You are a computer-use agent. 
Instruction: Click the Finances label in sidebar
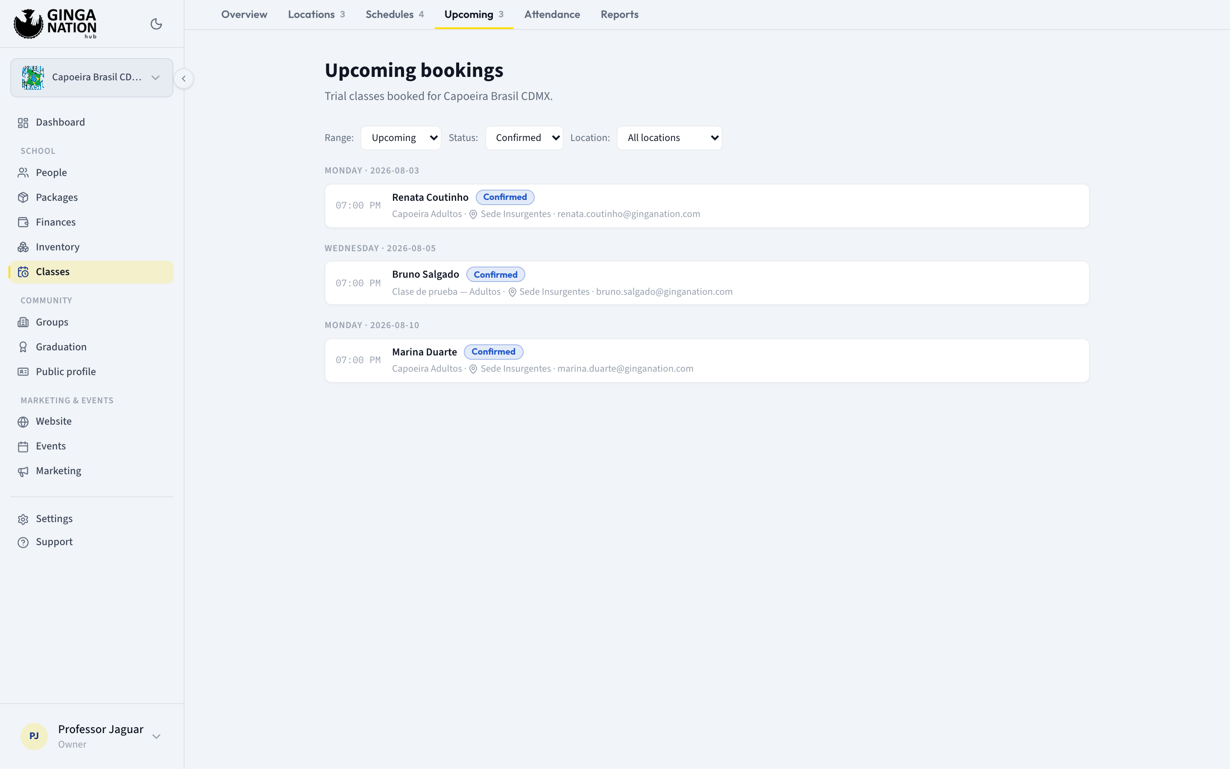pyautogui.click(x=56, y=222)
